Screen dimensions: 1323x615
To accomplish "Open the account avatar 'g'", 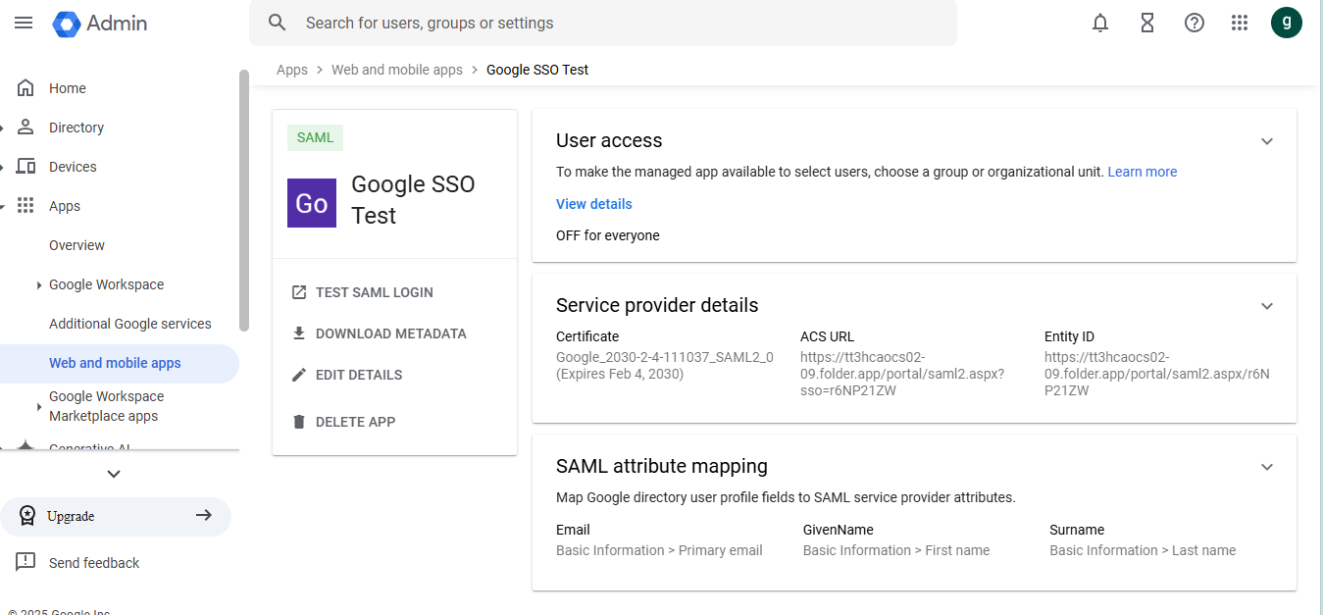I will [1287, 23].
